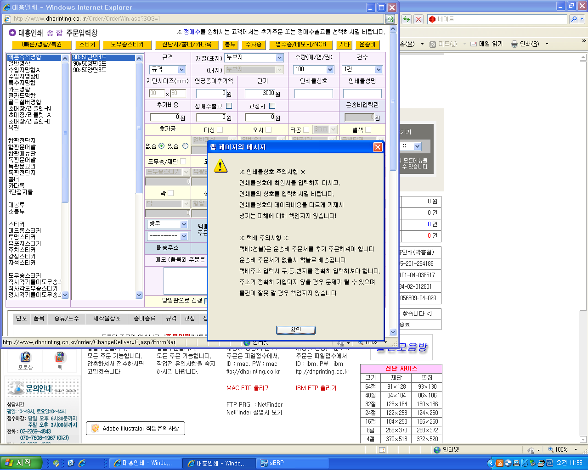Click the MAC FTP 올리기 link

click(x=248, y=388)
